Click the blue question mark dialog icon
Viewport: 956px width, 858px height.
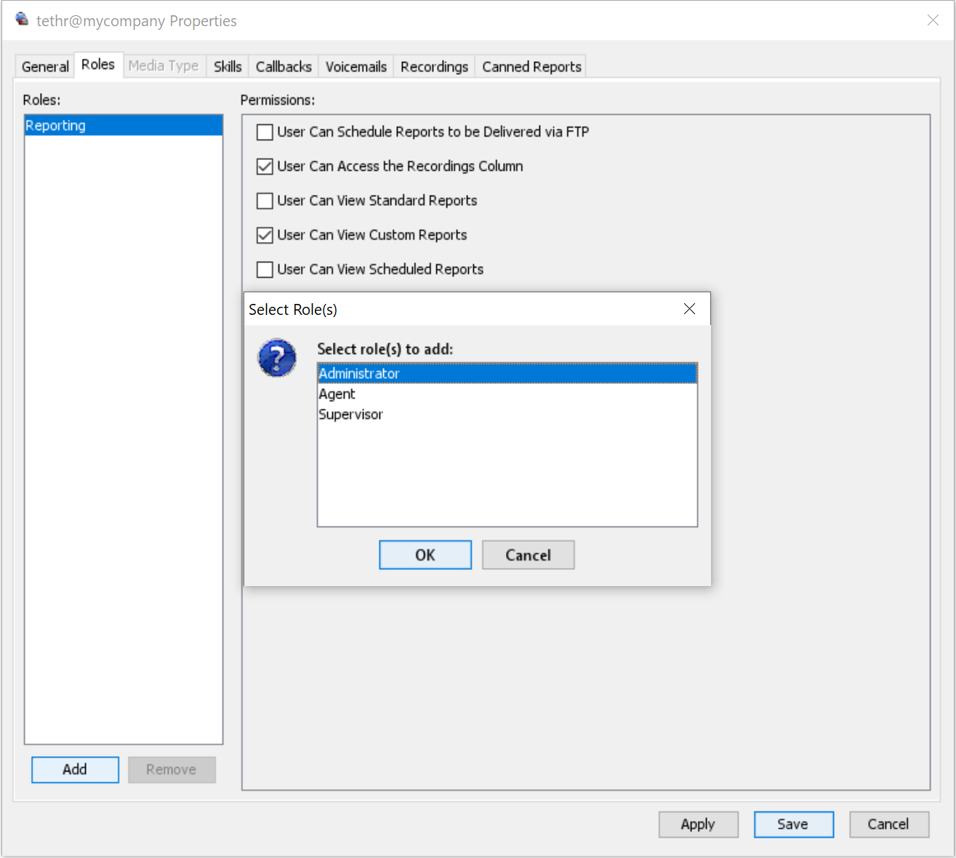pyautogui.click(x=277, y=358)
